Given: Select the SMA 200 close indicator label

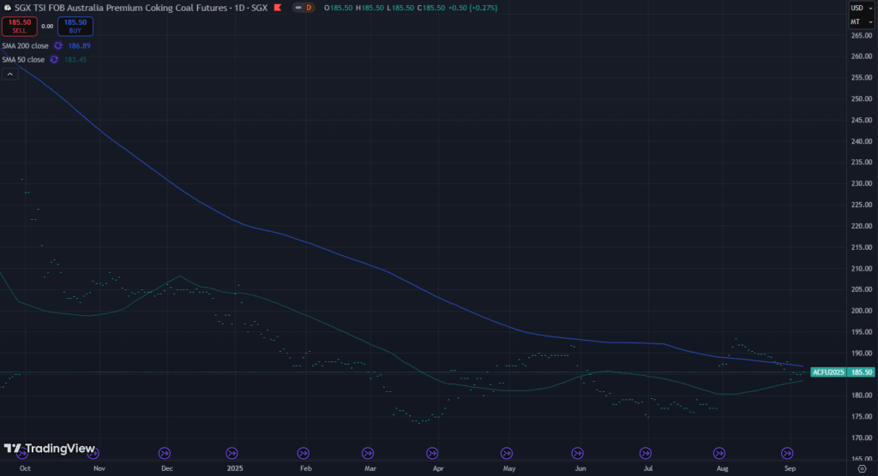Looking at the screenshot, I should pyautogui.click(x=24, y=45).
